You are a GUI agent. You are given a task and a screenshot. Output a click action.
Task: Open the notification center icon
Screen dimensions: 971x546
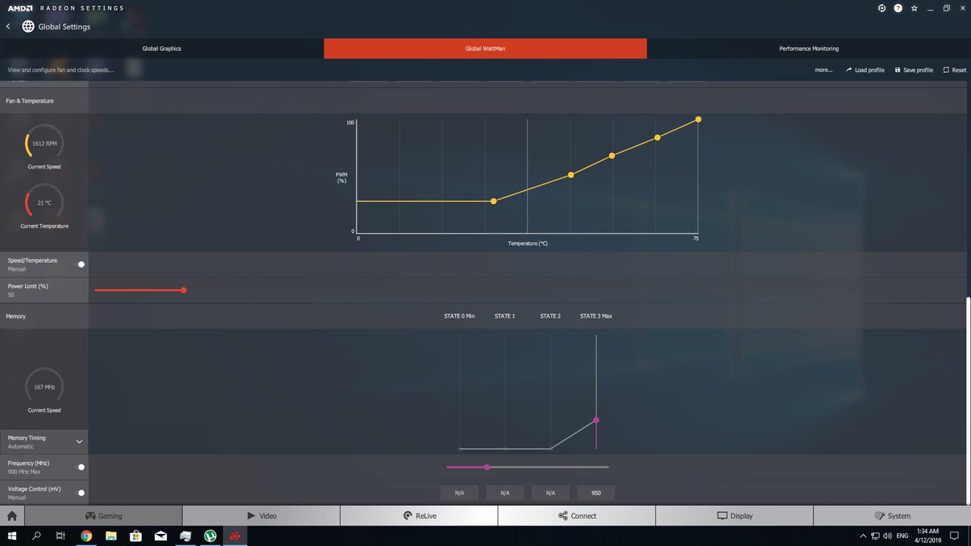click(954, 536)
